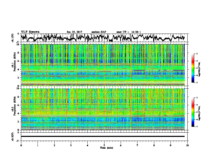Image resolution: width=211 pixels, height=163 pixels.
Task: Click the ch.1(V) waveform axis label
Action: click(x=13, y=38)
